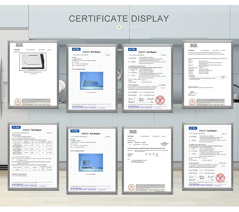This screenshot has height=212, width=239.
Task: Click the NTEK logo on the third top-row certificate
Action: (x=132, y=49)
